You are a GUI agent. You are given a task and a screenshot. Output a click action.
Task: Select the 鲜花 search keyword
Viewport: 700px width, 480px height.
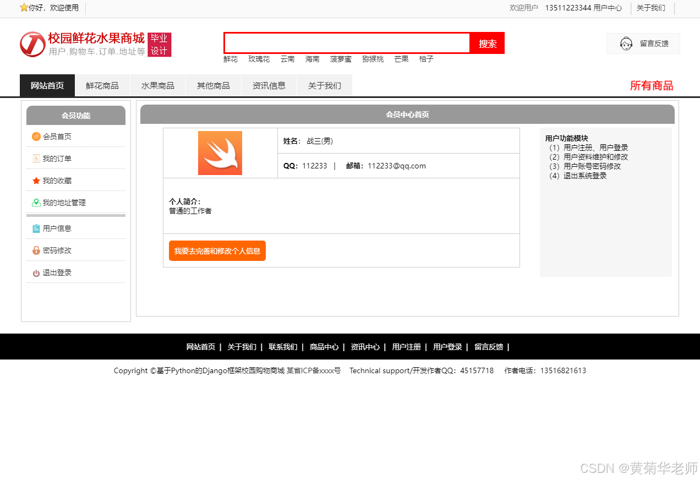point(231,59)
